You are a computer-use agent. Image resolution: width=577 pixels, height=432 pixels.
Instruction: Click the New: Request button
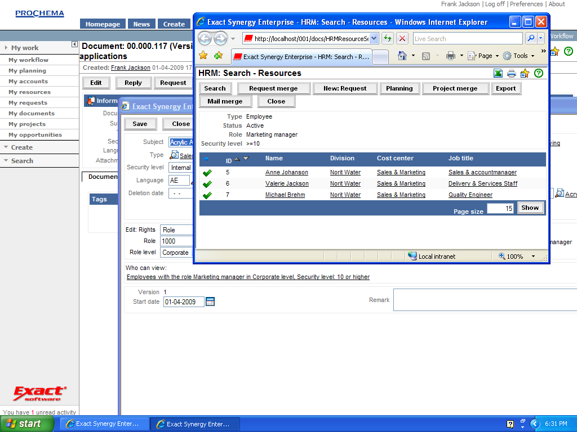tap(345, 88)
